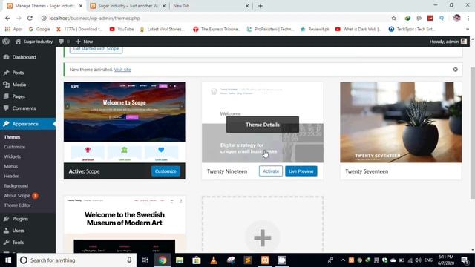Open VLC media player from taskbar
This screenshot has height=267, width=475.
pos(214,260)
